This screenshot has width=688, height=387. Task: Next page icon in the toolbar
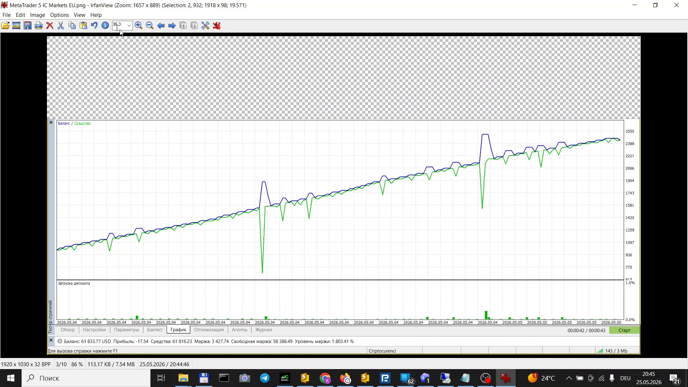194,25
